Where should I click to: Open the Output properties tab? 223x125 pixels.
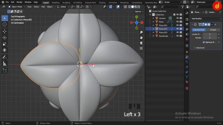tap(187, 24)
